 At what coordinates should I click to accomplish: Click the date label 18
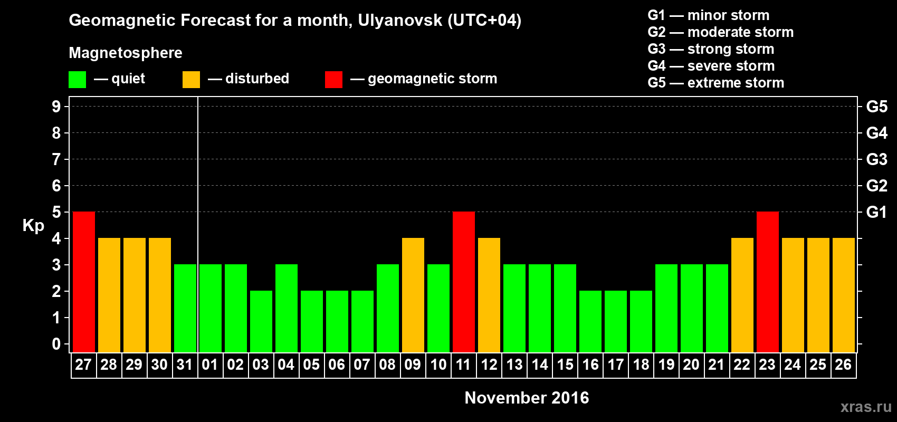641,365
